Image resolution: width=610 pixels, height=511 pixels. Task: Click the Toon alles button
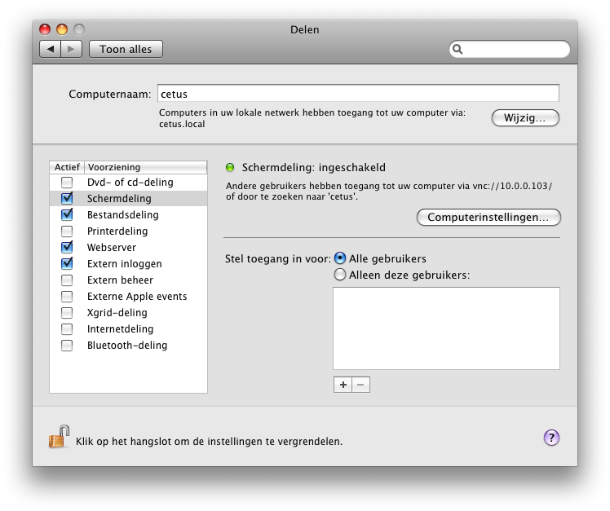point(126,50)
